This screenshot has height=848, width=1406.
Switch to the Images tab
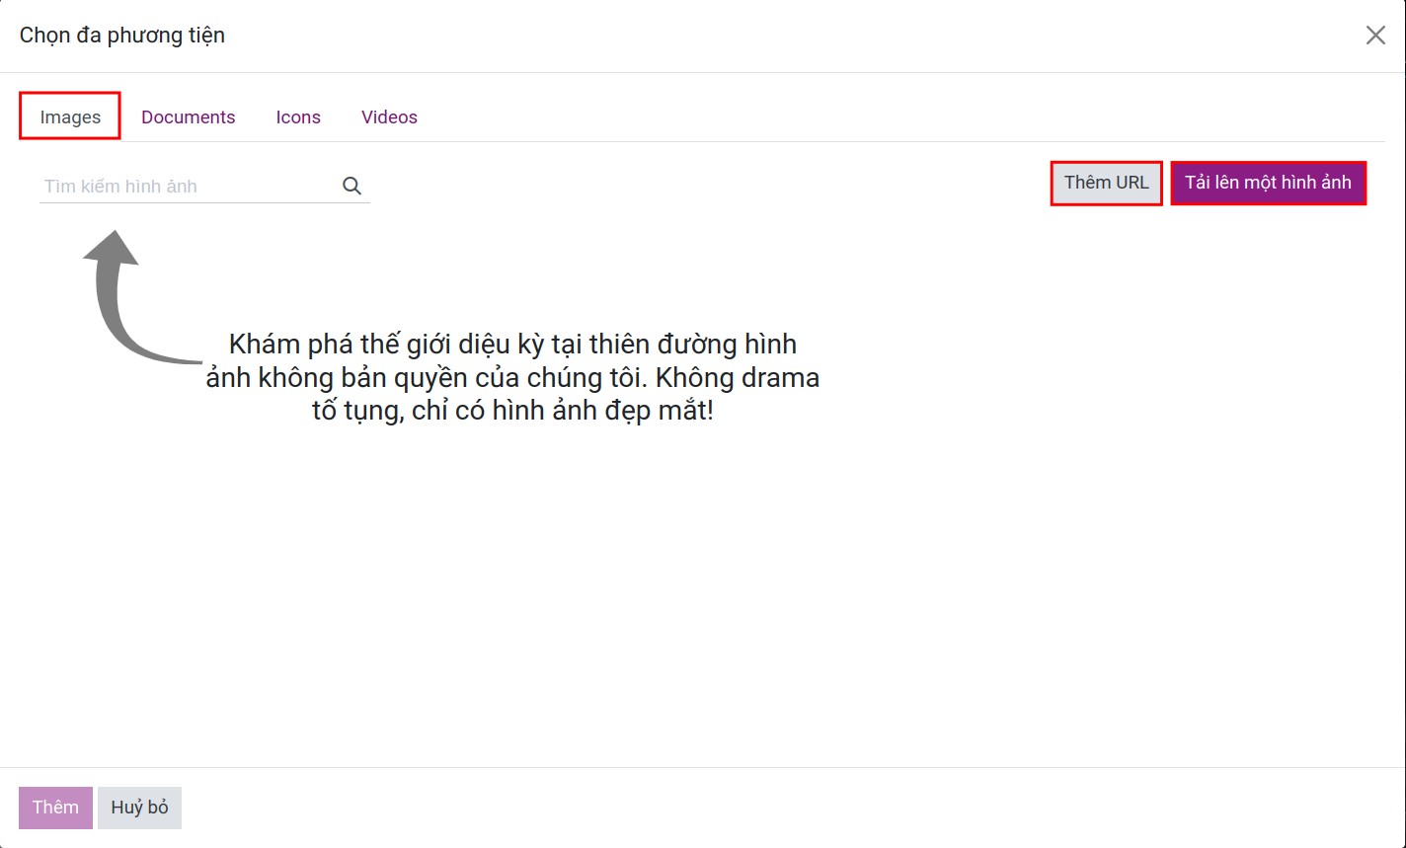(x=70, y=116)
